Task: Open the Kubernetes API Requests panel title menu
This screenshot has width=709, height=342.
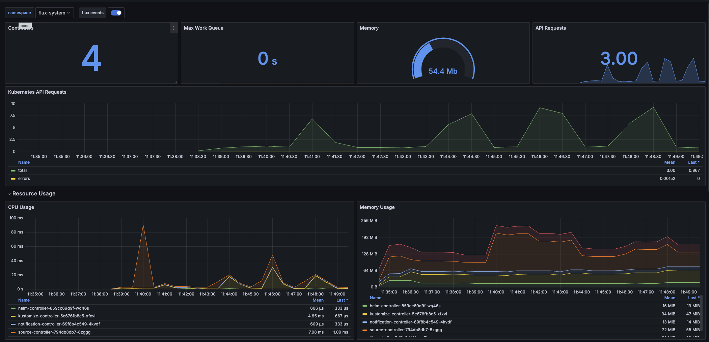Action: point(37,92)
